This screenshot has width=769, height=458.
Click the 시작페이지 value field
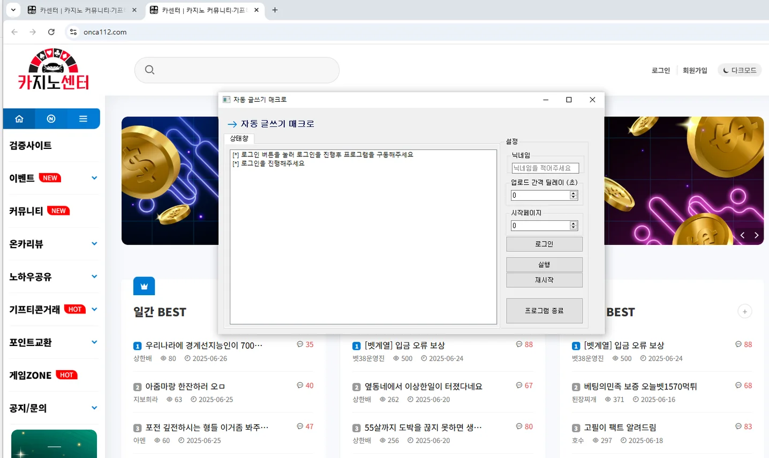[x=540, y=226]
